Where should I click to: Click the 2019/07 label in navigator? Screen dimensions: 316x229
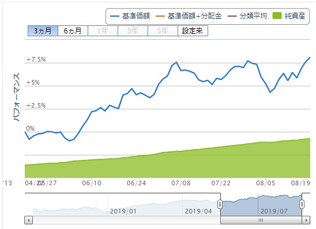[x=274, y=211]
